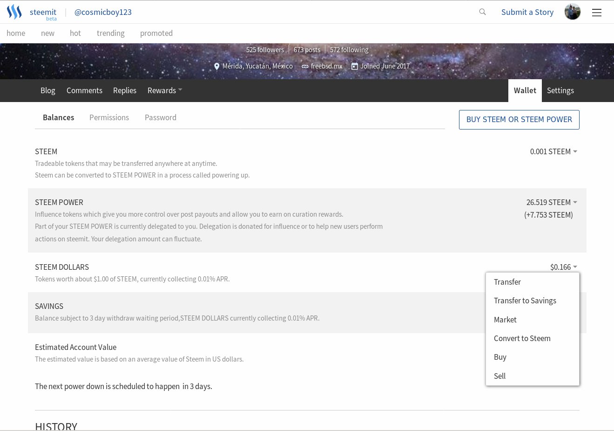Click Buy Steem or Steem Power button

(519, 119)
